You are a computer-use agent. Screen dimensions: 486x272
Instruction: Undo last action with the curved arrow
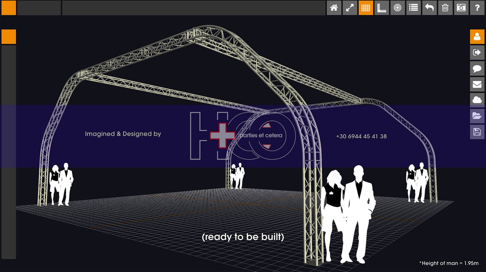[430, 8]
